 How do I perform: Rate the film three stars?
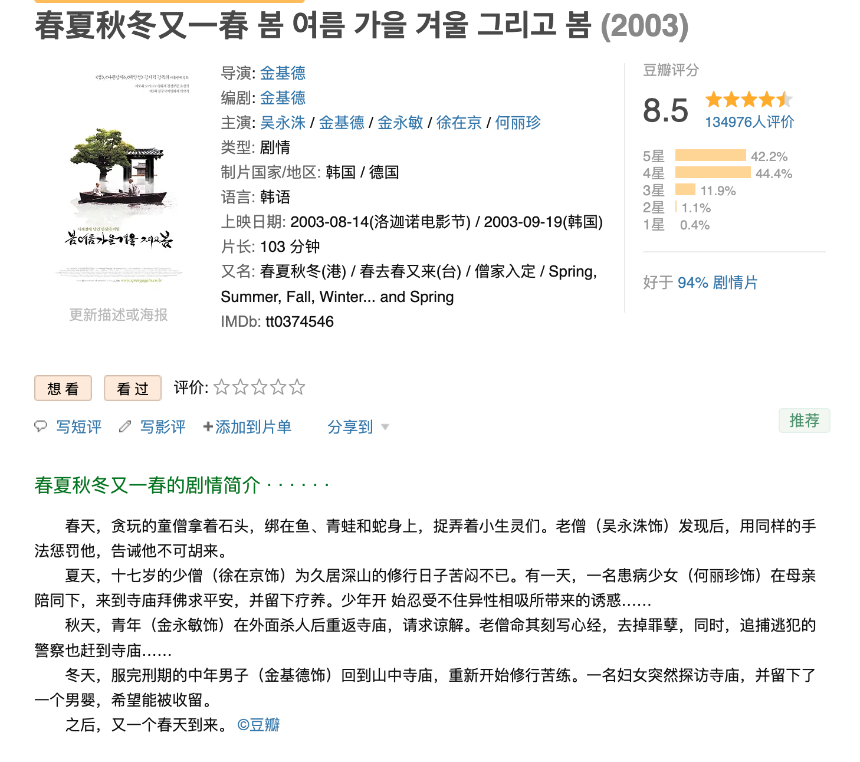click(x=260, y=387)
